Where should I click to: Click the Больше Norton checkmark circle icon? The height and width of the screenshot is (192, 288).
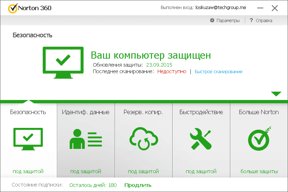[x=259, y=139]
